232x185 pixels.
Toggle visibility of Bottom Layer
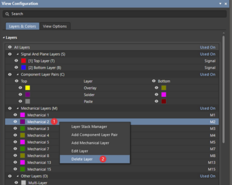16,67
